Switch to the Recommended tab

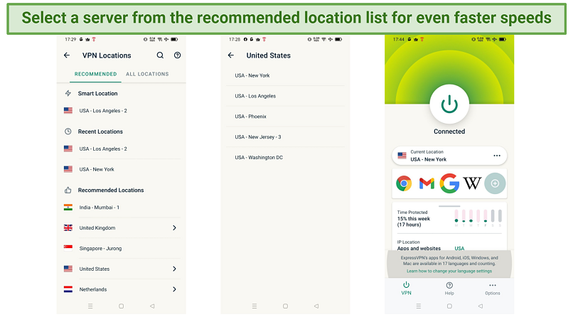tap(96, 74)
